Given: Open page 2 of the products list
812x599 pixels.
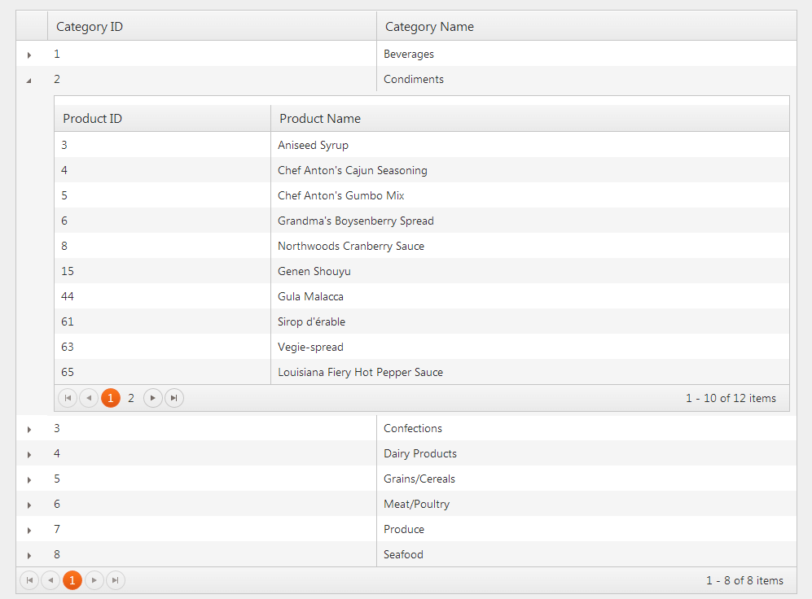Looking at the screenshot, I should [x=131, y=397].
